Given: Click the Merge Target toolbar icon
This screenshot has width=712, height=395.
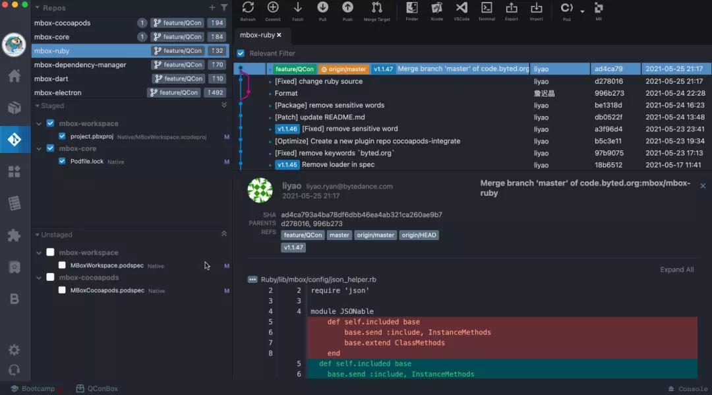Looking at the screenshot, I should (376, 9).
